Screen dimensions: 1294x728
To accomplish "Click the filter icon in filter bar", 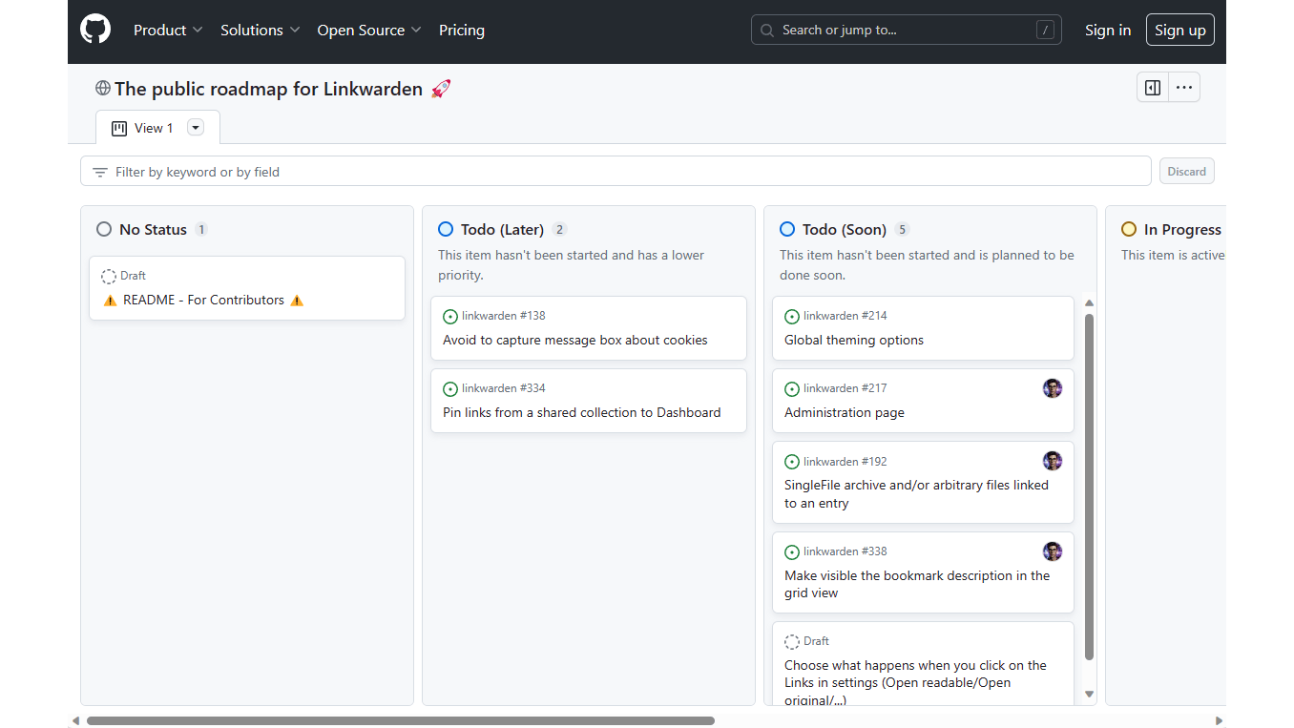I will tap(100, 173).
